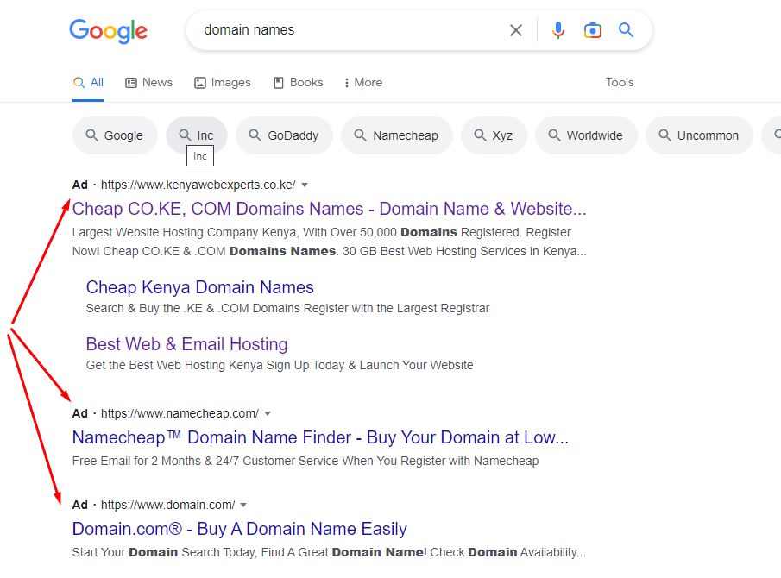Open 'Cheap Kenya Domain Names' sitelink

point(199,288)
